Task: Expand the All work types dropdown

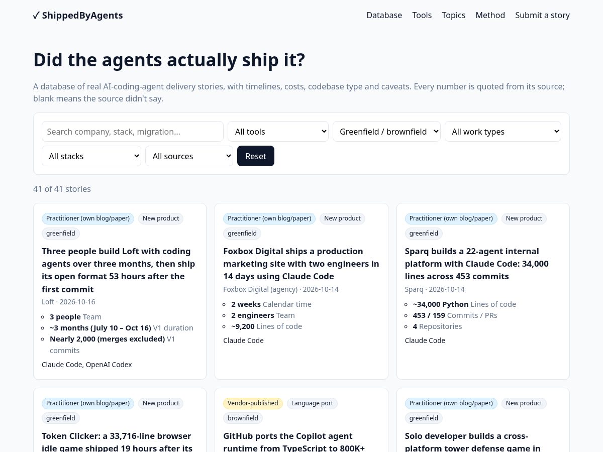Action: click(503, 132)
